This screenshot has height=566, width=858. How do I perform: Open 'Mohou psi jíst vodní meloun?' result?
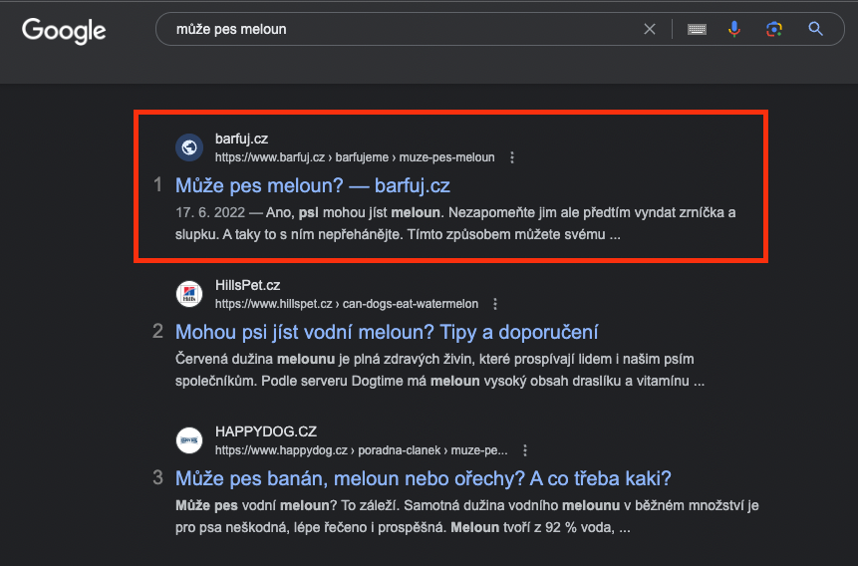pos(387,332)
